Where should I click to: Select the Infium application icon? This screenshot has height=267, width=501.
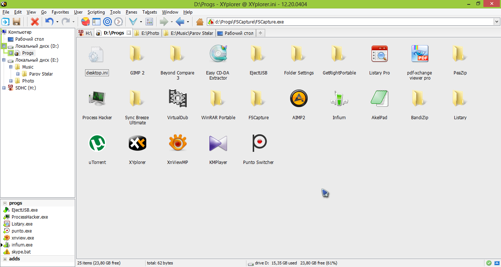tap(339, 98)
